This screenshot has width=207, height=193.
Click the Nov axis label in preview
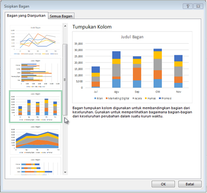pyautogui.click(x=178, y=92)
